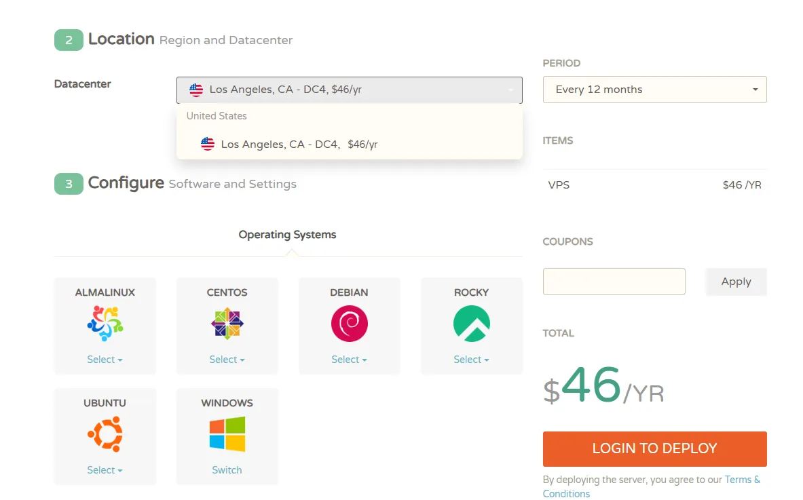Click the Windows logo icon

[x=227, y=434]
